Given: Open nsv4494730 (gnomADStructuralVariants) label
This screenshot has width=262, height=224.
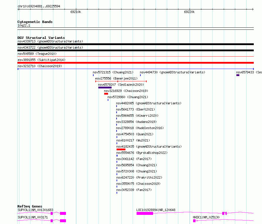Looking at the screenshot, I should [x=173, y=72].
